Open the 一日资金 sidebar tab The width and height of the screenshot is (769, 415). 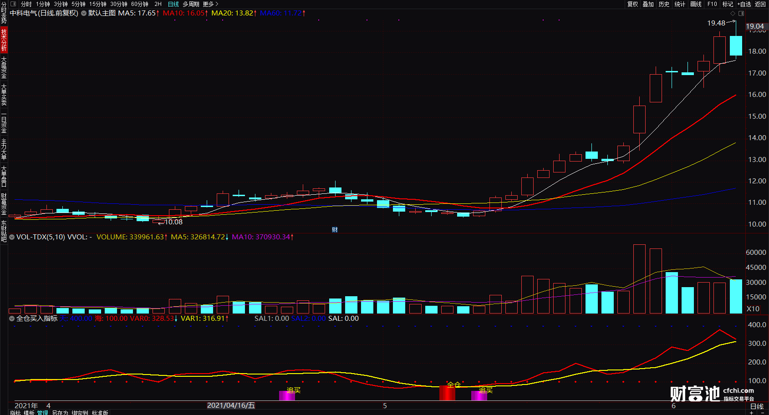(4, 123)
